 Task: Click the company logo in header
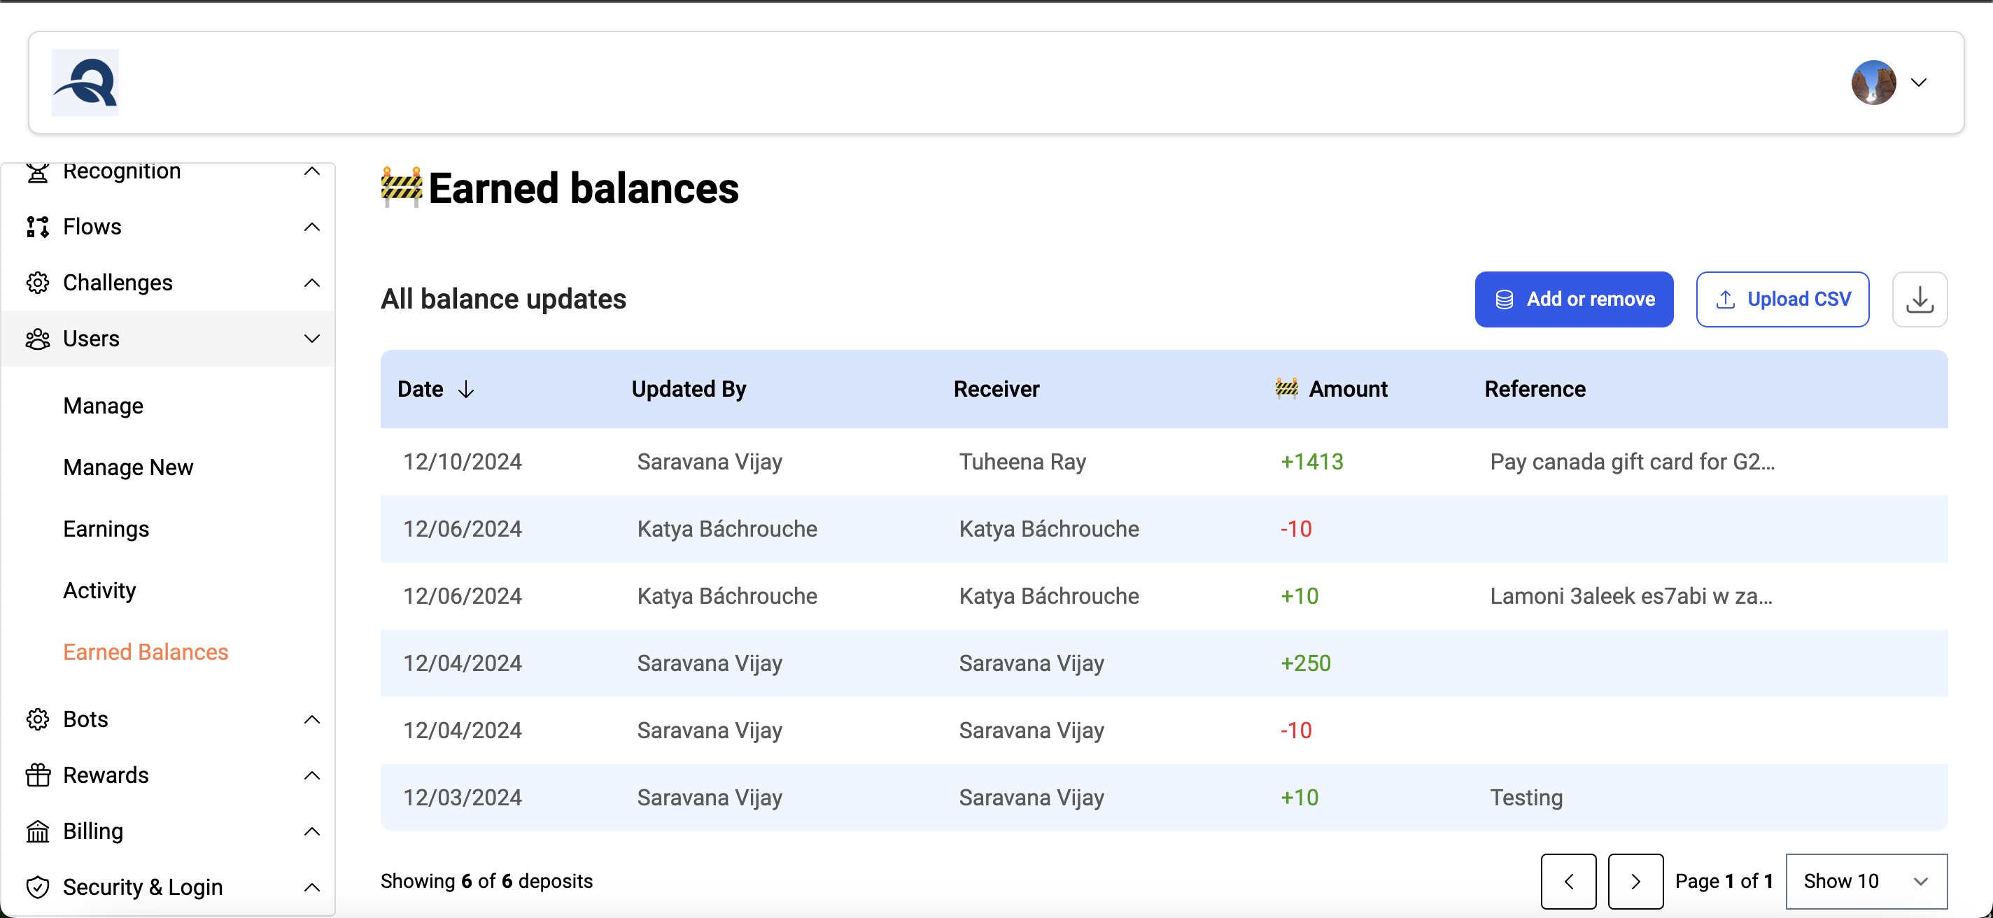click(85, 82)
